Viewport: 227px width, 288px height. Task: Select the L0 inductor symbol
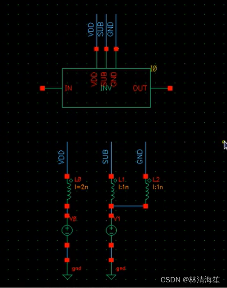coord(69,192)
